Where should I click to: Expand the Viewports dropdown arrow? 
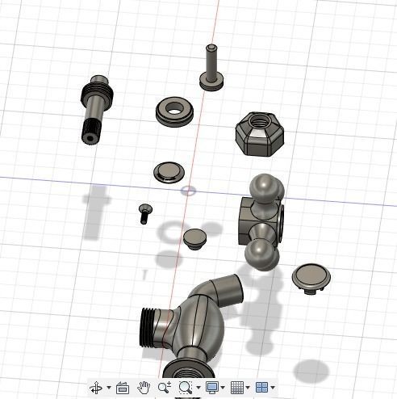(x=273, y=388)
